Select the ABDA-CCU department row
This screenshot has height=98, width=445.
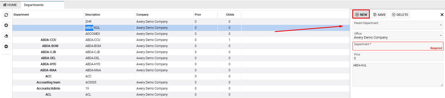tap(181, 40)
